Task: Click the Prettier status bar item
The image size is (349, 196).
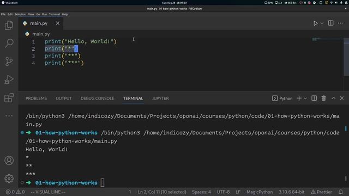Action: click(322, 192)
